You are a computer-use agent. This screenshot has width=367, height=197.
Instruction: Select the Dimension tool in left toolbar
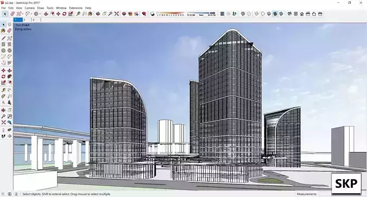9,90
